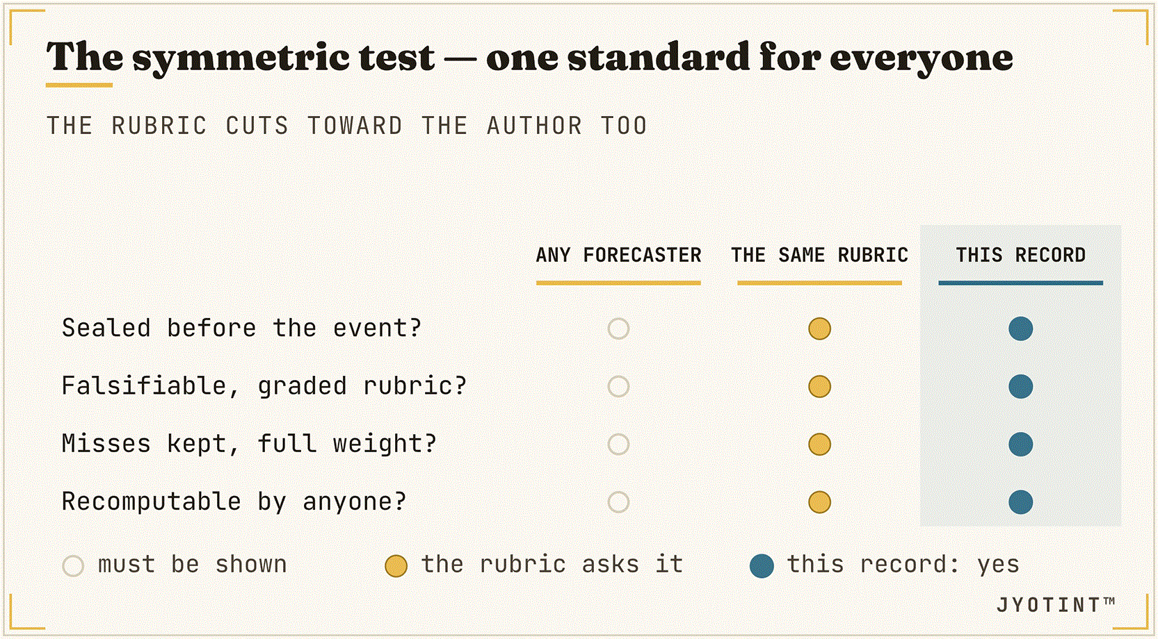Select the THE SAME RUBRIC column header

(819, 255)
